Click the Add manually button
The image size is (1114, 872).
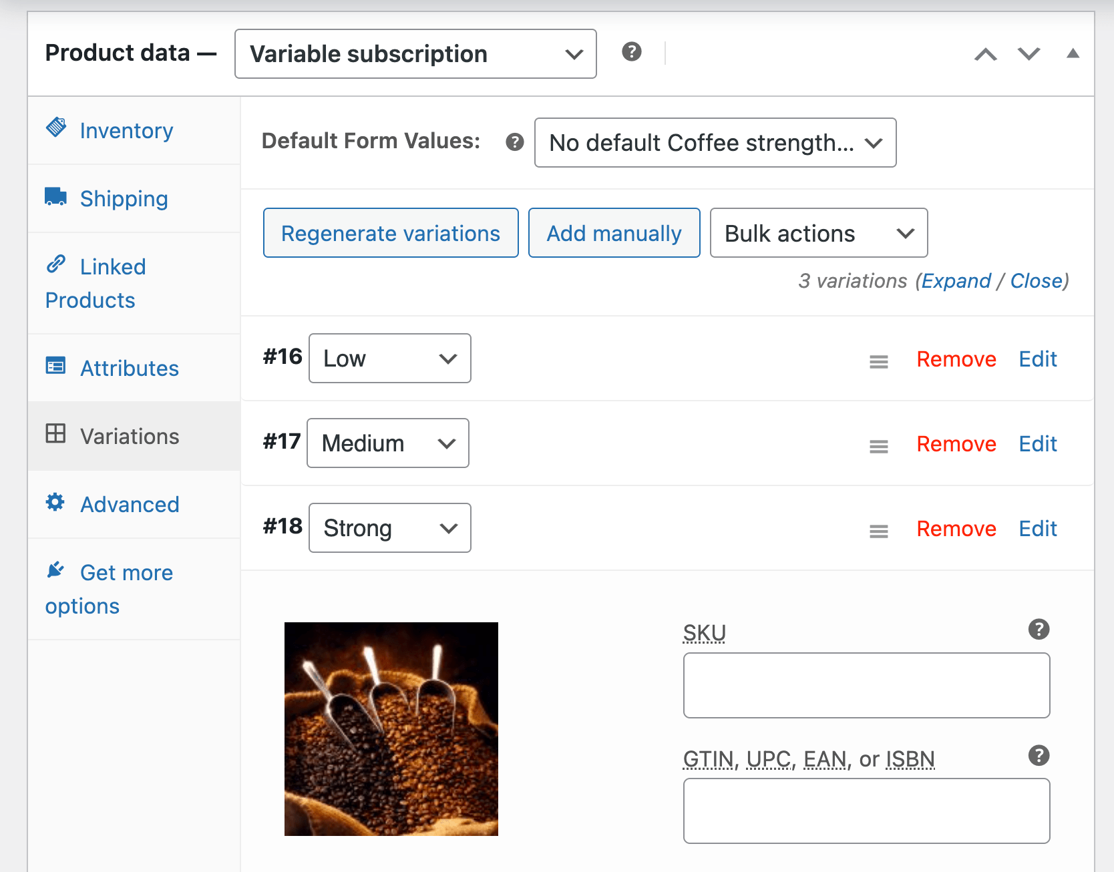[613, 232]
